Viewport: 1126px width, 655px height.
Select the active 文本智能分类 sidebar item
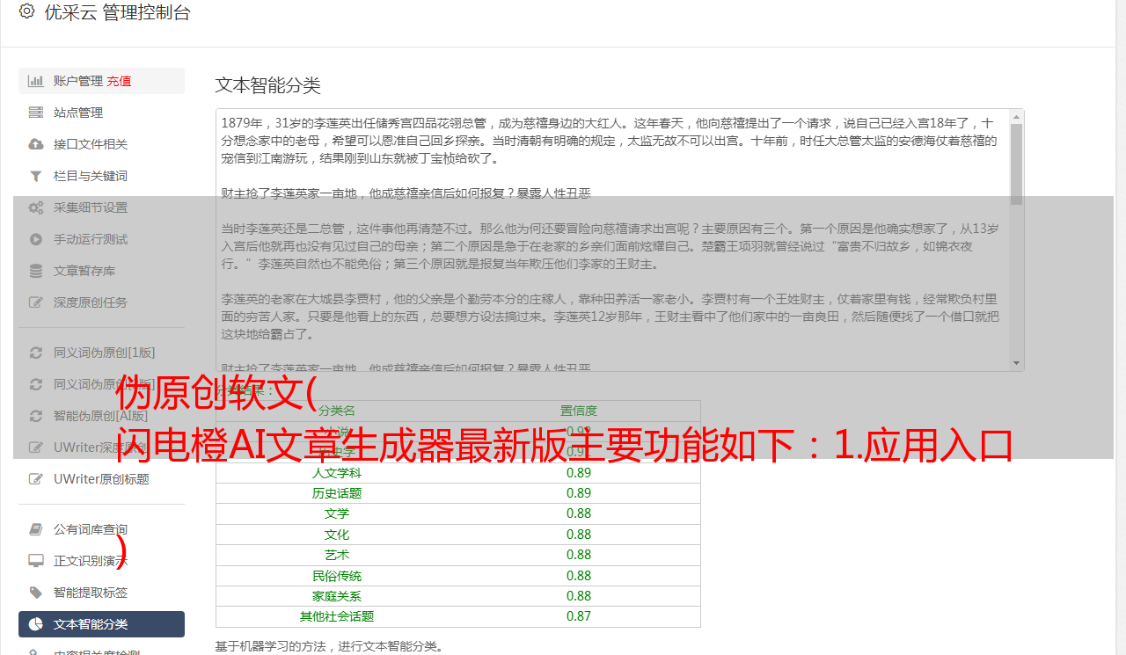[x=101, y=624]
